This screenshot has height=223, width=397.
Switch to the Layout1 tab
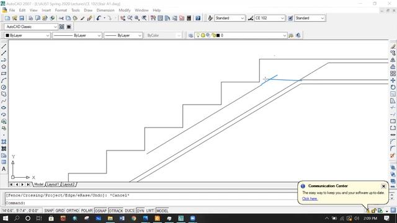tap(53, 185)
